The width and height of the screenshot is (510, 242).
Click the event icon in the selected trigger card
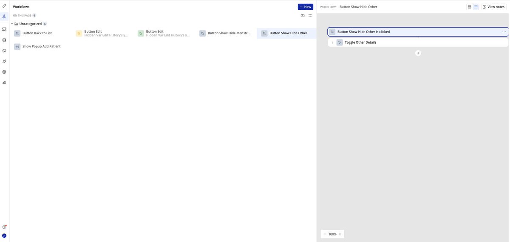[332, 32]
